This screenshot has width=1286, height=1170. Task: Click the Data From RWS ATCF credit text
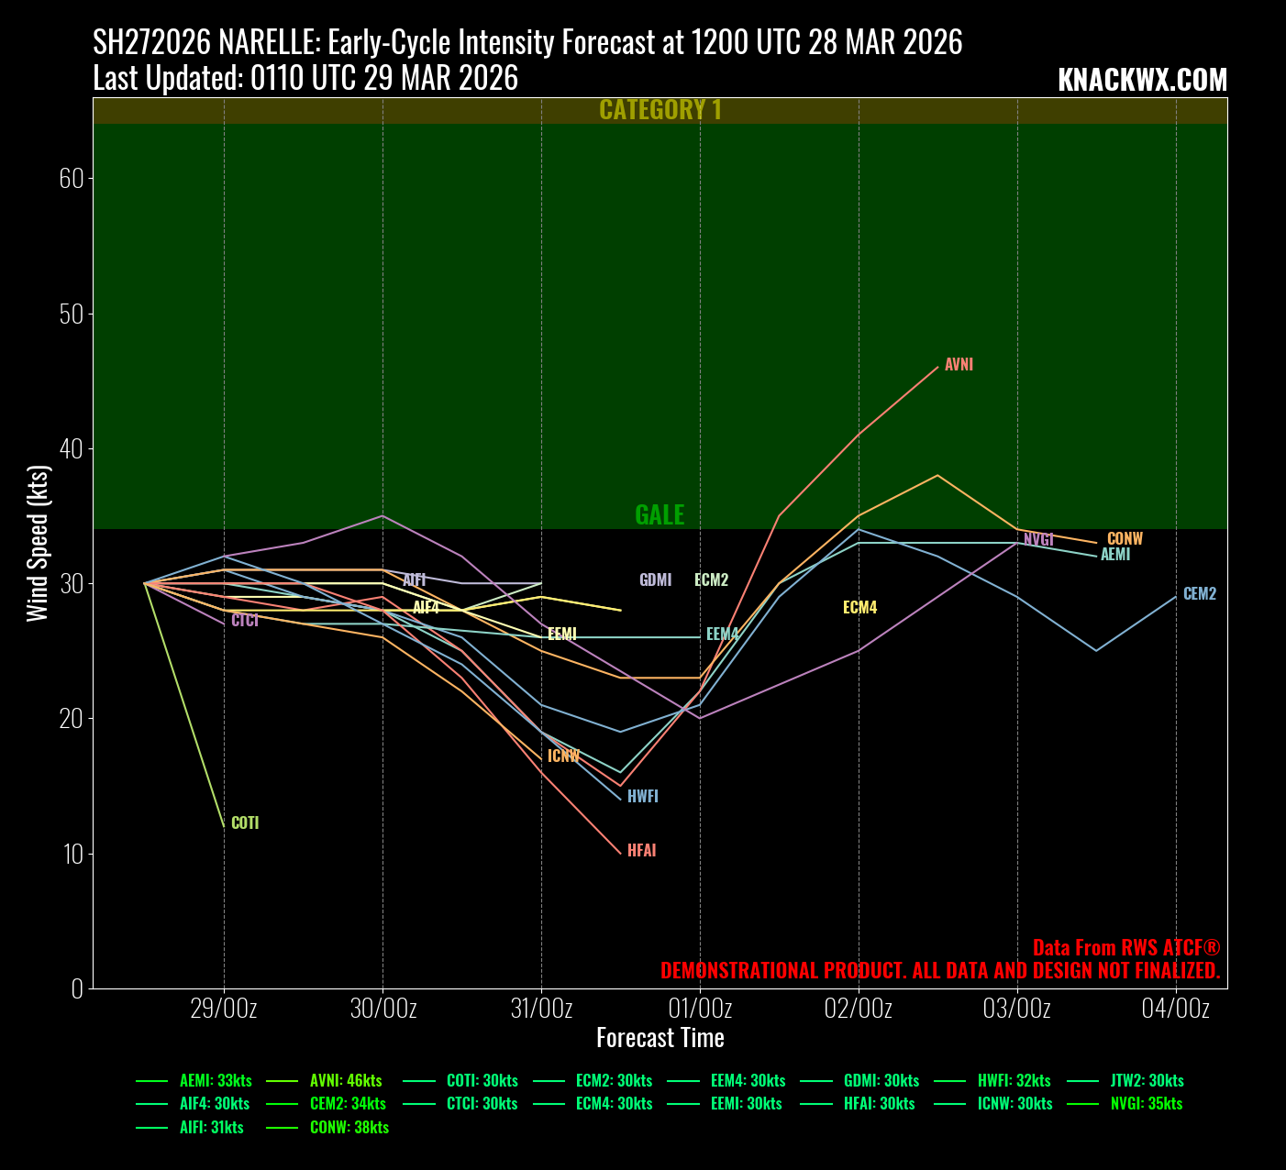point(1125,948)
